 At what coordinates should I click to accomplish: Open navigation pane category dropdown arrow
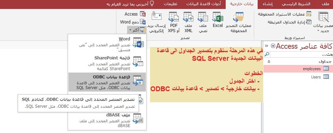click(273, 46)
